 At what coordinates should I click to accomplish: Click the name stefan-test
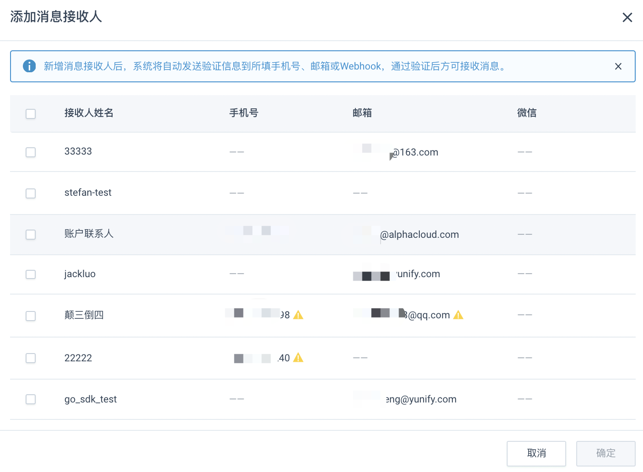(88, 193)
